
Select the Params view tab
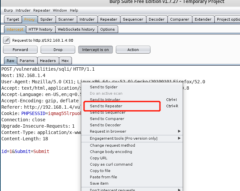[27, 61]
